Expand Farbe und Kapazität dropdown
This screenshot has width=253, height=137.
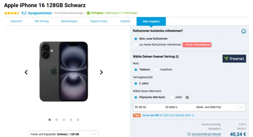(64, 134)
